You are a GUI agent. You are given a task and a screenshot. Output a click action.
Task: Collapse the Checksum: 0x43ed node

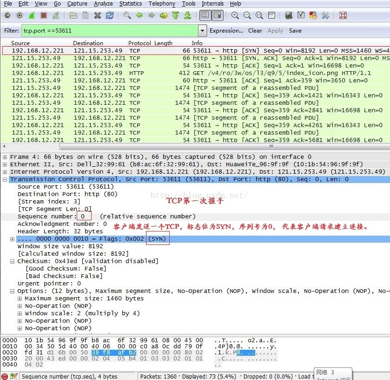click(12, 261)
